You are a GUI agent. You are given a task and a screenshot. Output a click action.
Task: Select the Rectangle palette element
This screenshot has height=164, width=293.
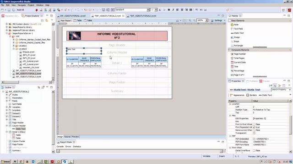point(237,46)
